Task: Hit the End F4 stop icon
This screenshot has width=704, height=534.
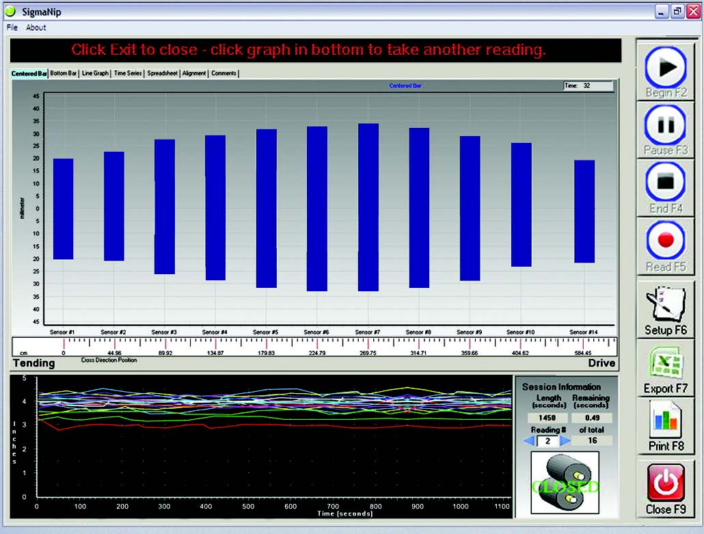Action: pyautogui.click(x=666, y=183)
